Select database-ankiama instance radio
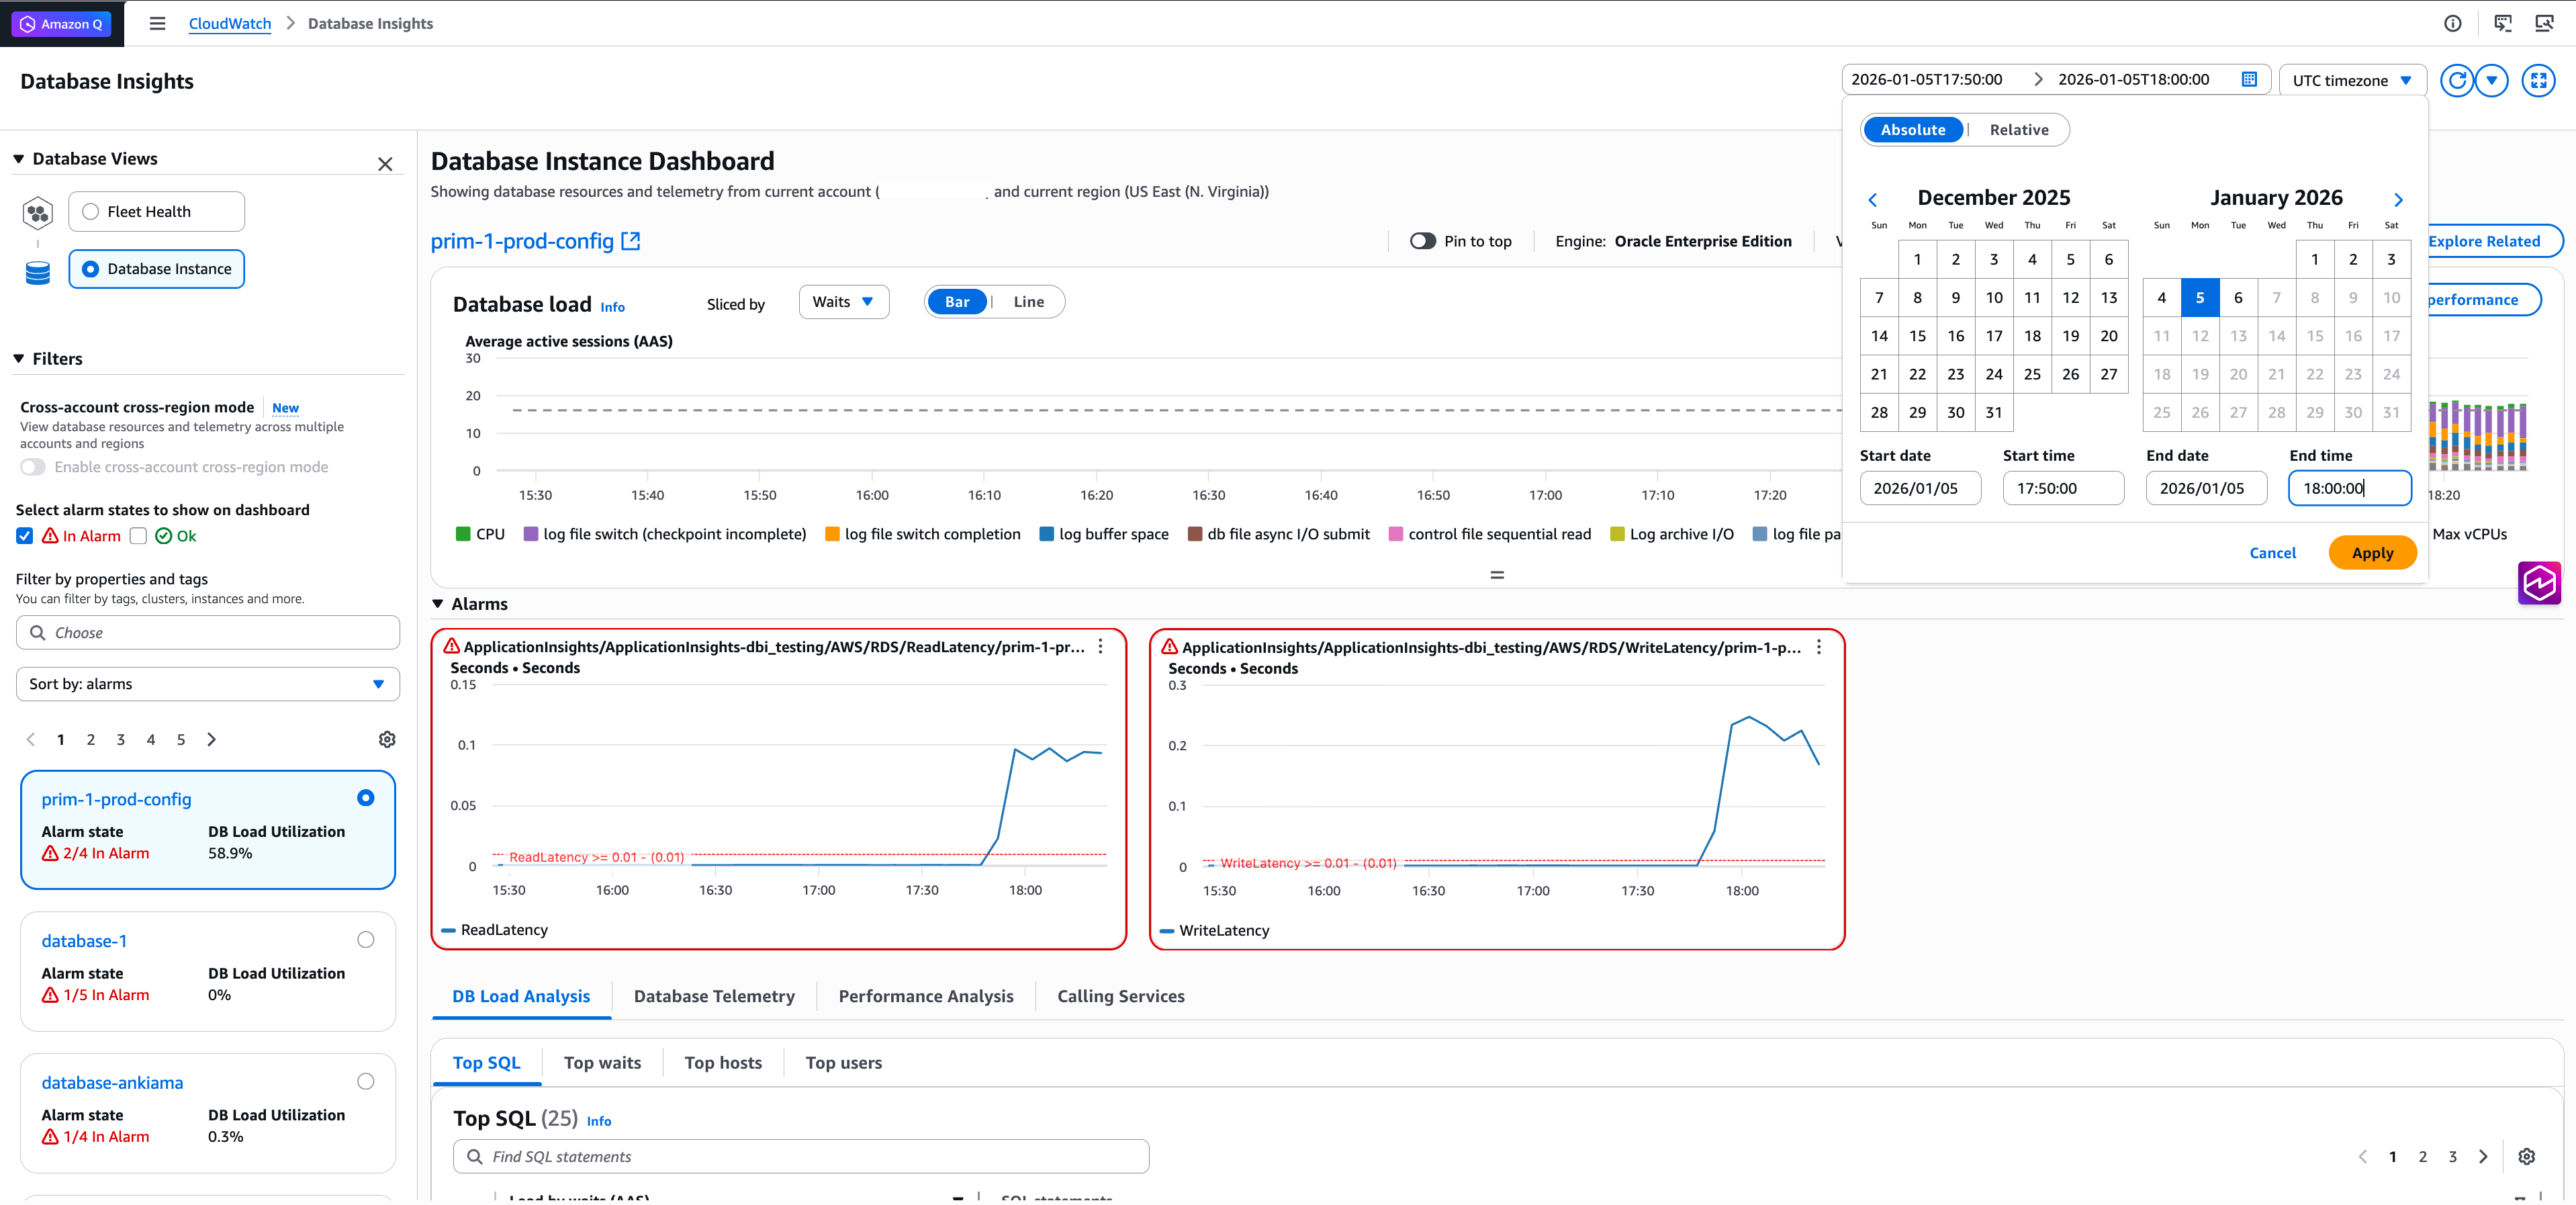The image size is (2576, 1205). pos(366,1081)
